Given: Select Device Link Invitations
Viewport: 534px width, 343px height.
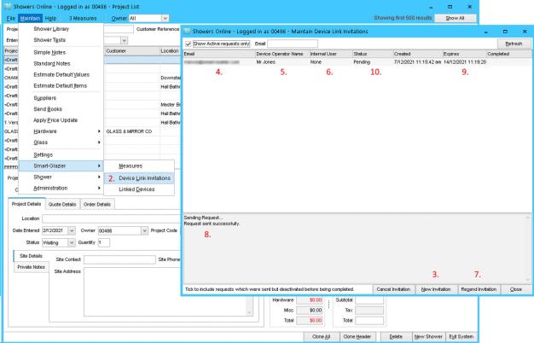Looking at the screenshot, I should coord(139,178).
